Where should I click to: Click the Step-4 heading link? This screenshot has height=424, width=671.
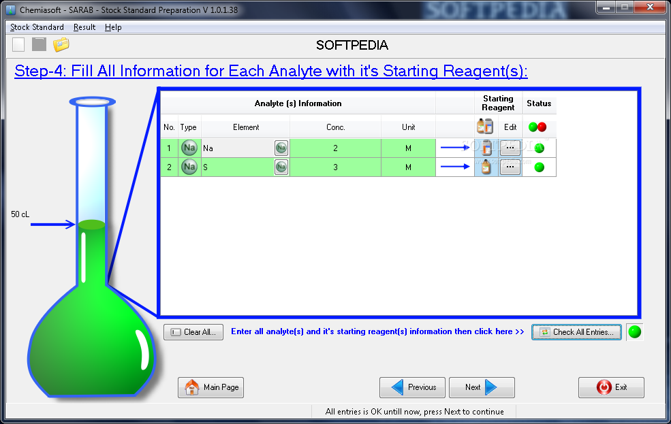click(271, 71)
